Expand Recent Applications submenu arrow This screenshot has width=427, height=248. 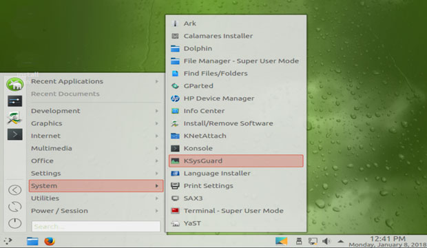click(157, 81)
